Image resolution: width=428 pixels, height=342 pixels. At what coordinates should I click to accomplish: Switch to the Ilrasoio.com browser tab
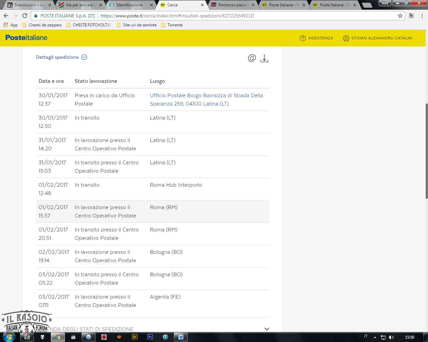tap(30, 5)
